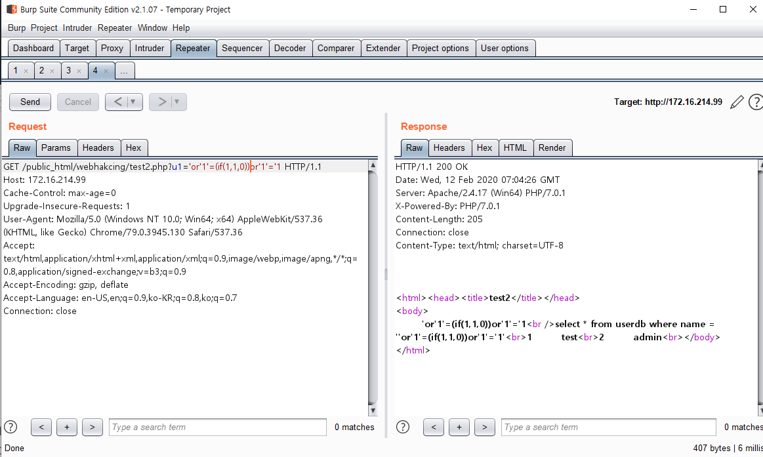Switch to the Target tab
This screenshot has height=457, width=763.
point(77,48)
